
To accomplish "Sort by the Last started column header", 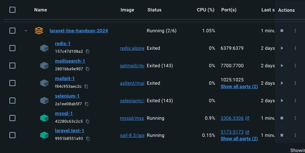I will pyautogui.click(x=268, y=10).
